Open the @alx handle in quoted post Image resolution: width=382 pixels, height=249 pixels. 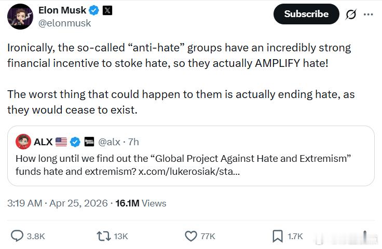109,142
